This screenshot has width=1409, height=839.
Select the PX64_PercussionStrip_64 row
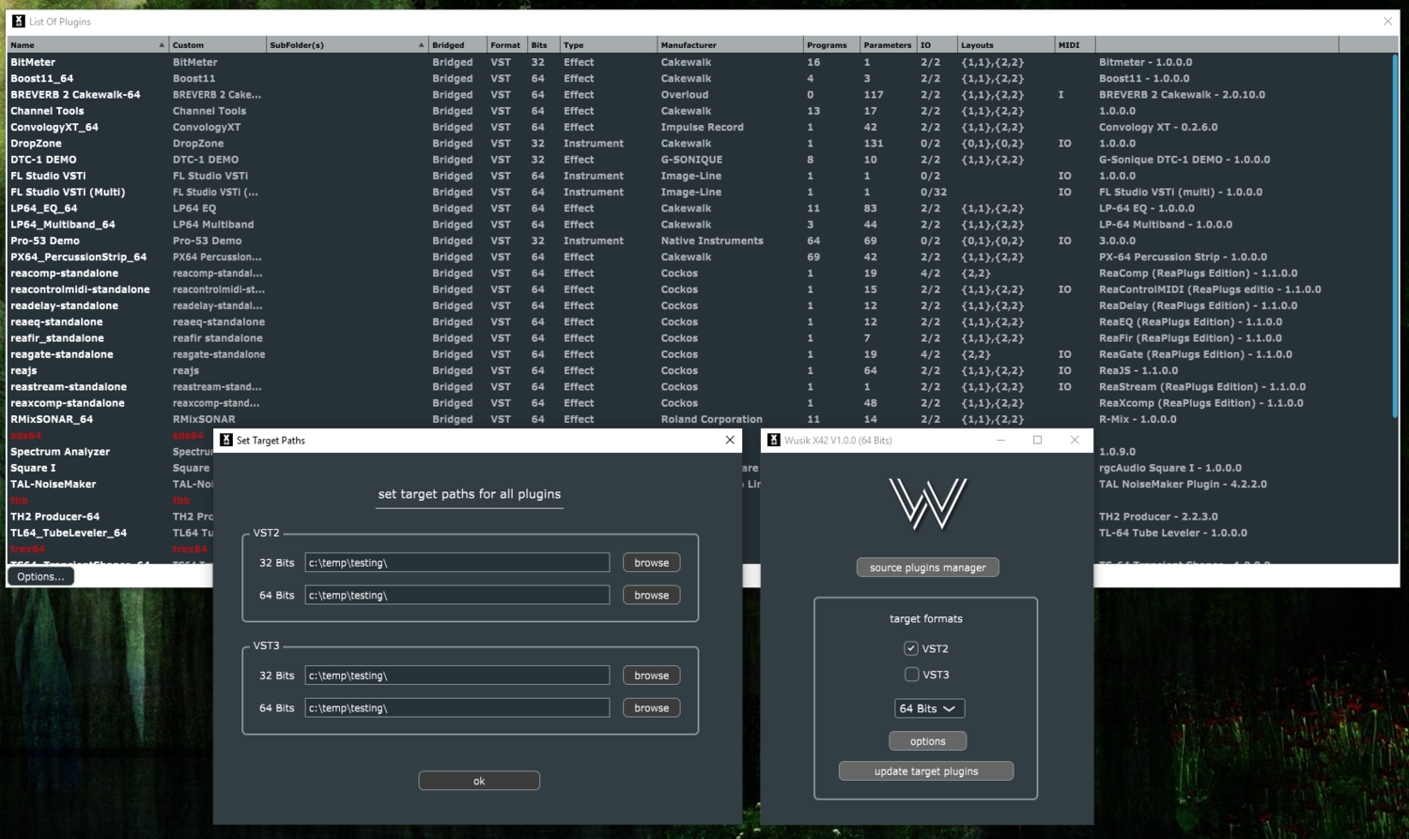pyautogui.click(x=700, y=256)
